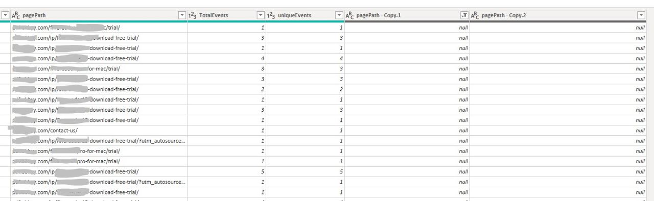The height and width of the screenshot is (201, 654).
Task: Click the ABC type icon of pagePath - Copy.2
Action: coord(475,16)
